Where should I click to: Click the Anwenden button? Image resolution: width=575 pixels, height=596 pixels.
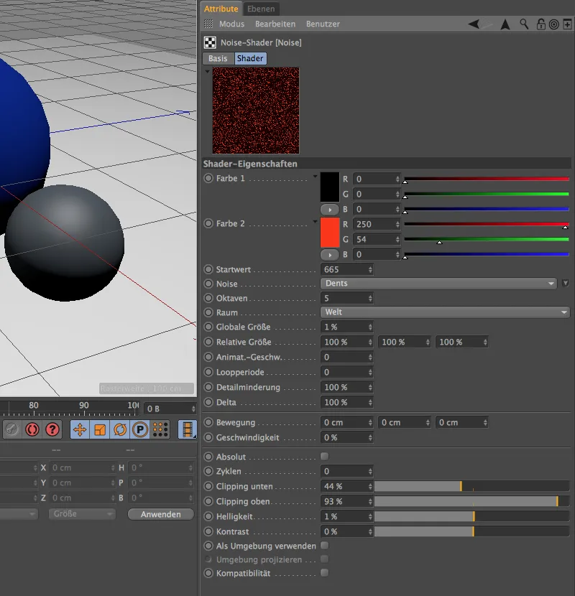[160, 514]
